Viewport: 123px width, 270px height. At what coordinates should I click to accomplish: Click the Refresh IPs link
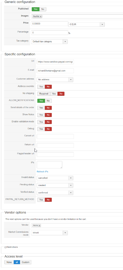point(42,172)
